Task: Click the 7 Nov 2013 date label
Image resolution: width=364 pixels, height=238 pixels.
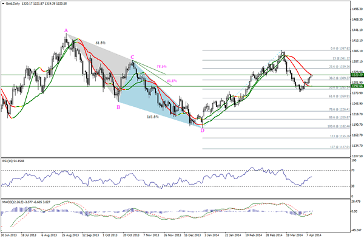Action: point(151,235)
